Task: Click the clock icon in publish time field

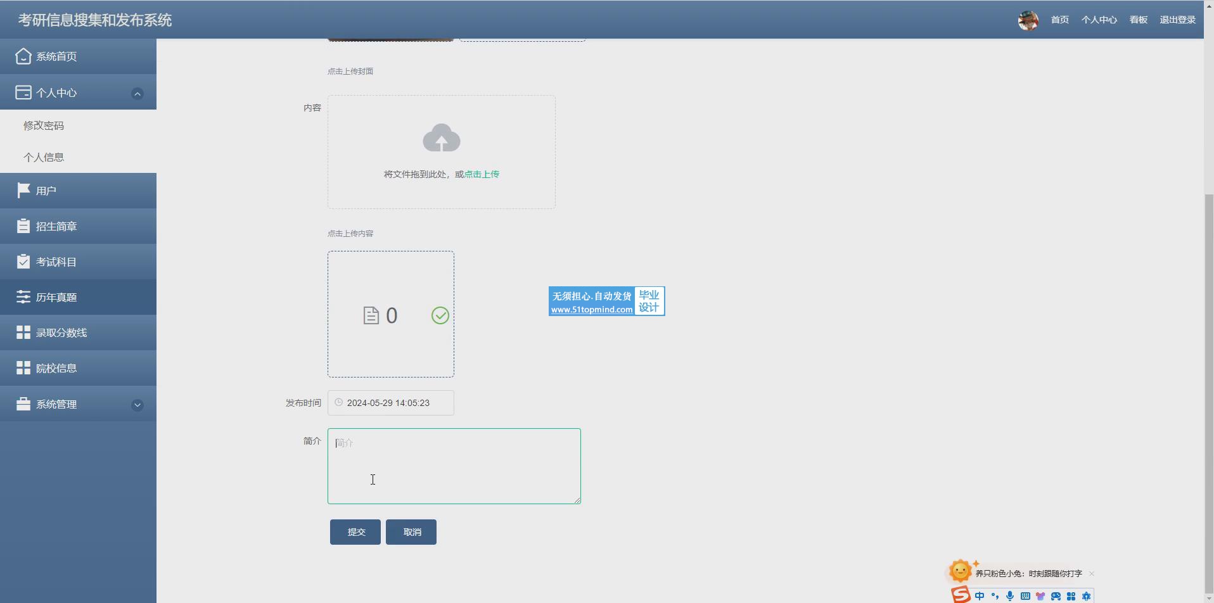Action: coord(339,402)
